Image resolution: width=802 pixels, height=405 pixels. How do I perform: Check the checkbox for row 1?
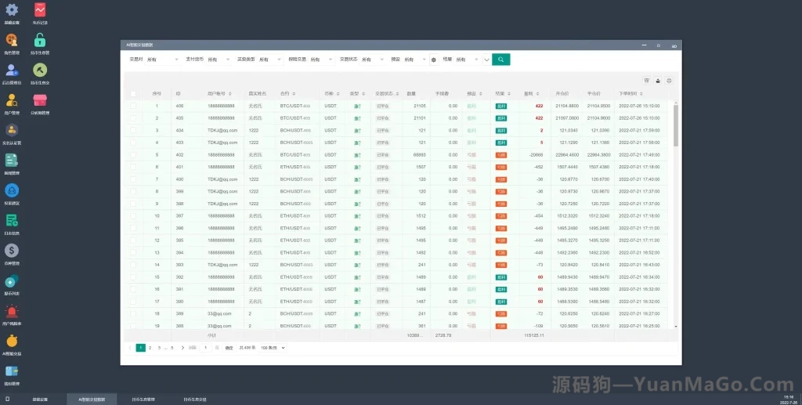click(x=133, y=106)
